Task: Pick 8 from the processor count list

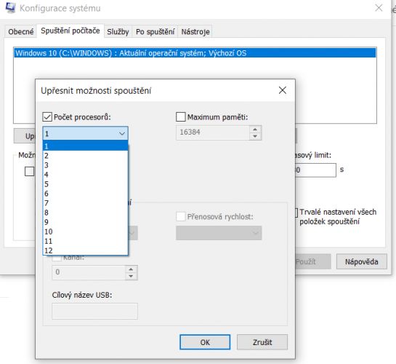Action: (86, 213)
